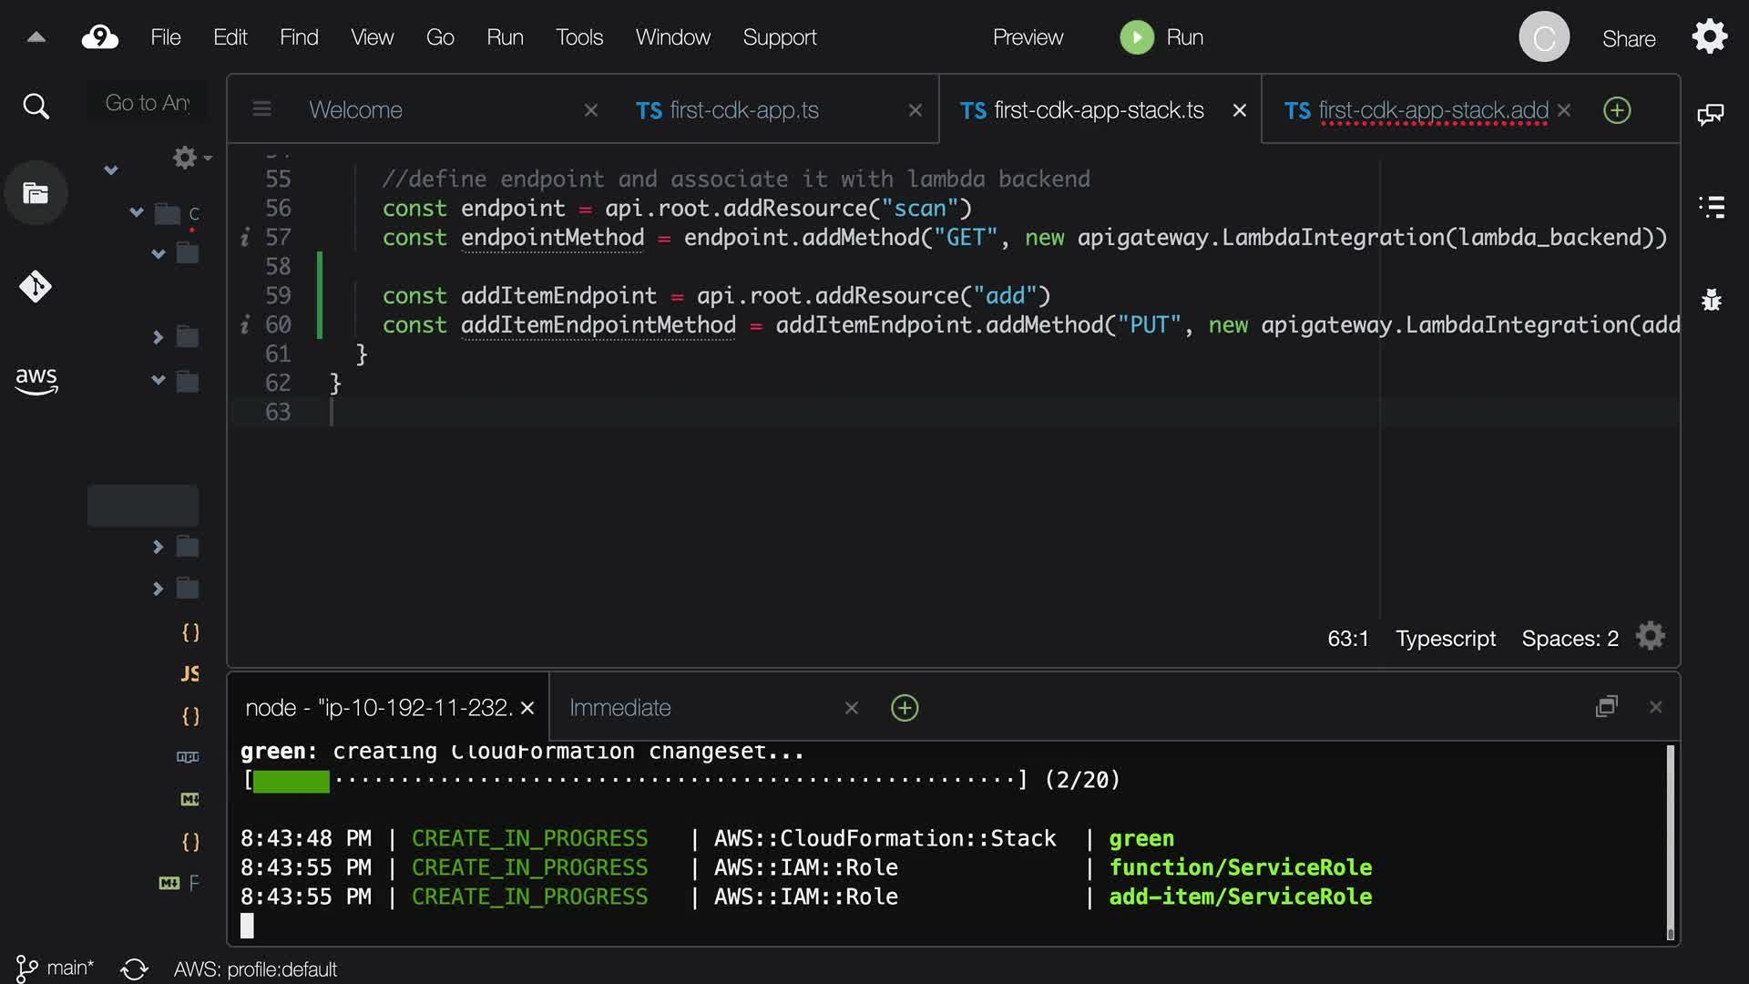The height and width of the screenshot is (984, 1749).
Task: Collapse the menu bar with up arrow
Action: 36,37
